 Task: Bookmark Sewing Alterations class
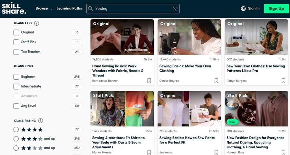149,152
